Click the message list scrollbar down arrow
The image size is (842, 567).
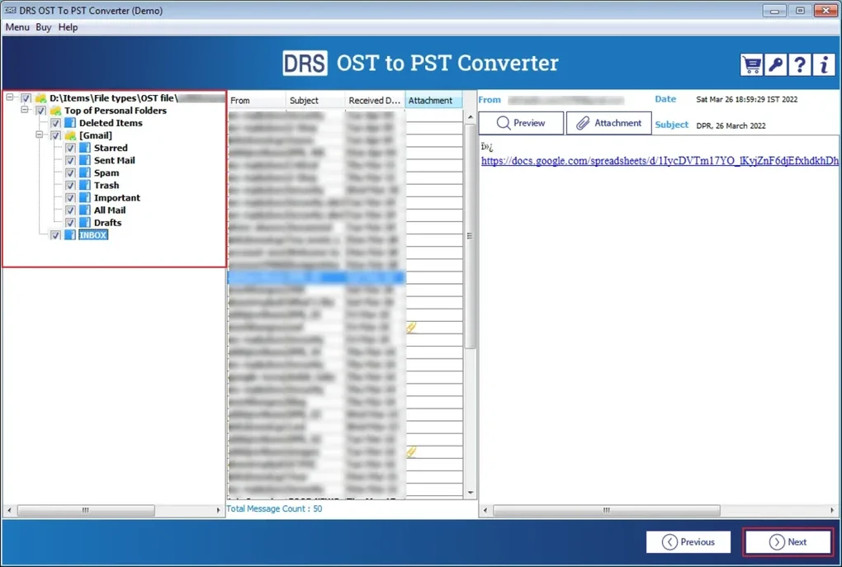[x=471, y=493]
